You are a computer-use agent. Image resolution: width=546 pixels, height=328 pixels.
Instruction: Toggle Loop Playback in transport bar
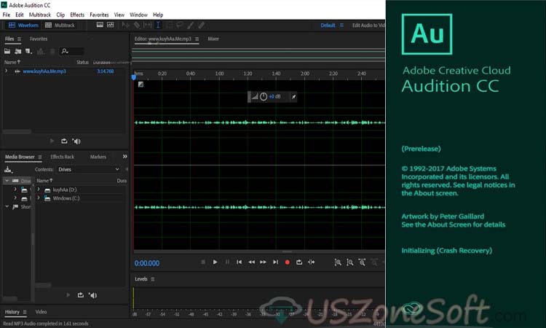pyautogui.click(x=299, y=262)
